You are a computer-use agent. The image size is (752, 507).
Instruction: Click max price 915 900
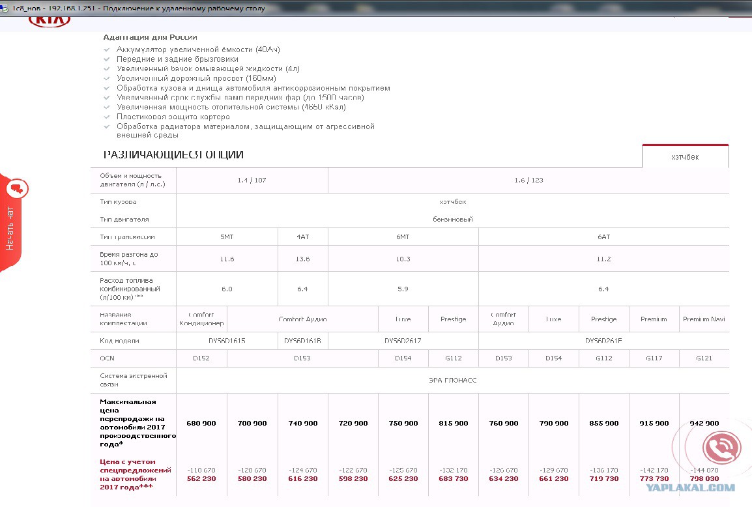(654, 423)
